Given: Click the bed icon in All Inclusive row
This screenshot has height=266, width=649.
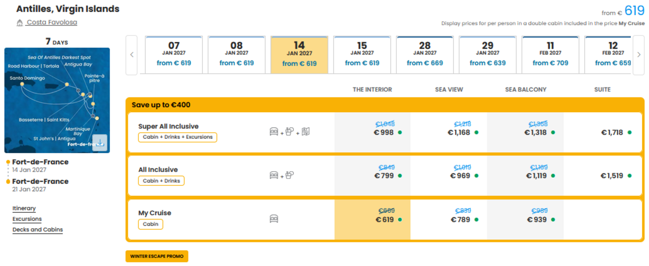Looking at the screenshot, I should coord(274,175).
